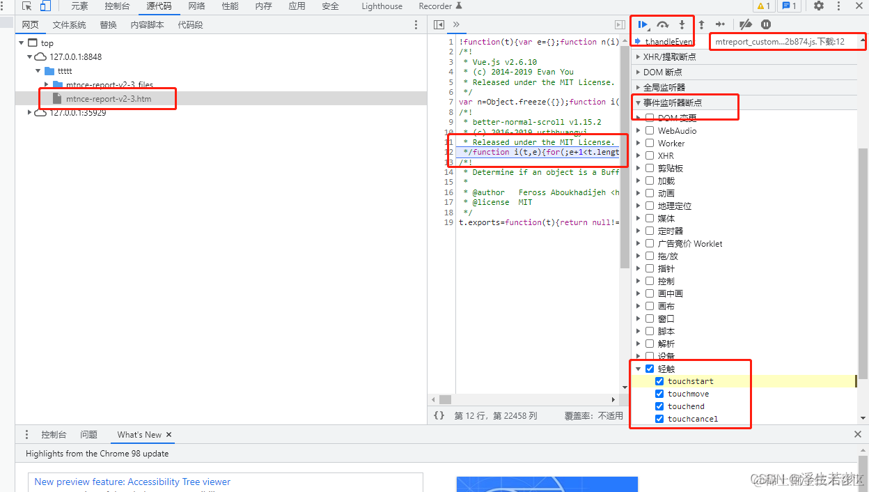Uncheck the touchstart checkbox

click(659, 381)
